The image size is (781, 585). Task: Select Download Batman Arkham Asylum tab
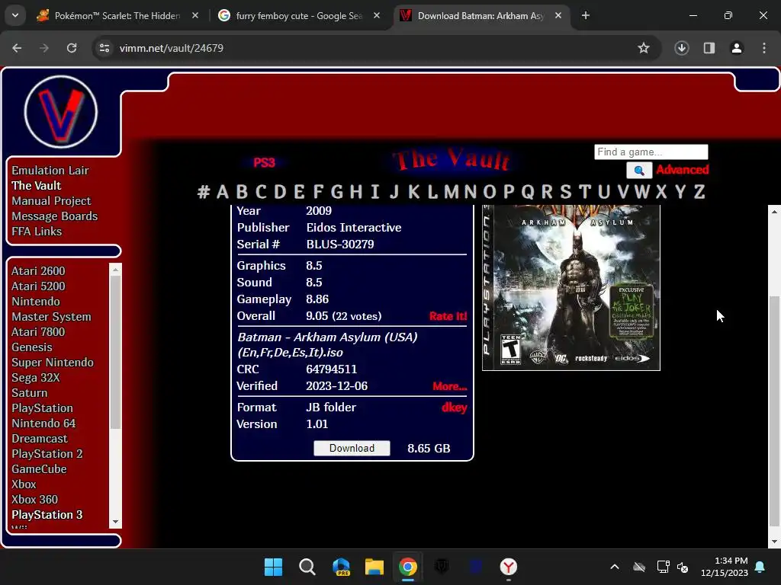coord(480,15)
